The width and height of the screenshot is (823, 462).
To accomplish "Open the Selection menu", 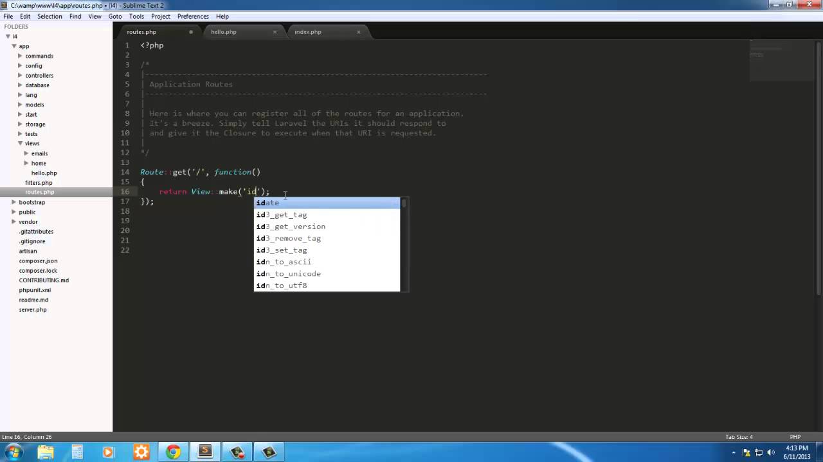I will [50, 16].
